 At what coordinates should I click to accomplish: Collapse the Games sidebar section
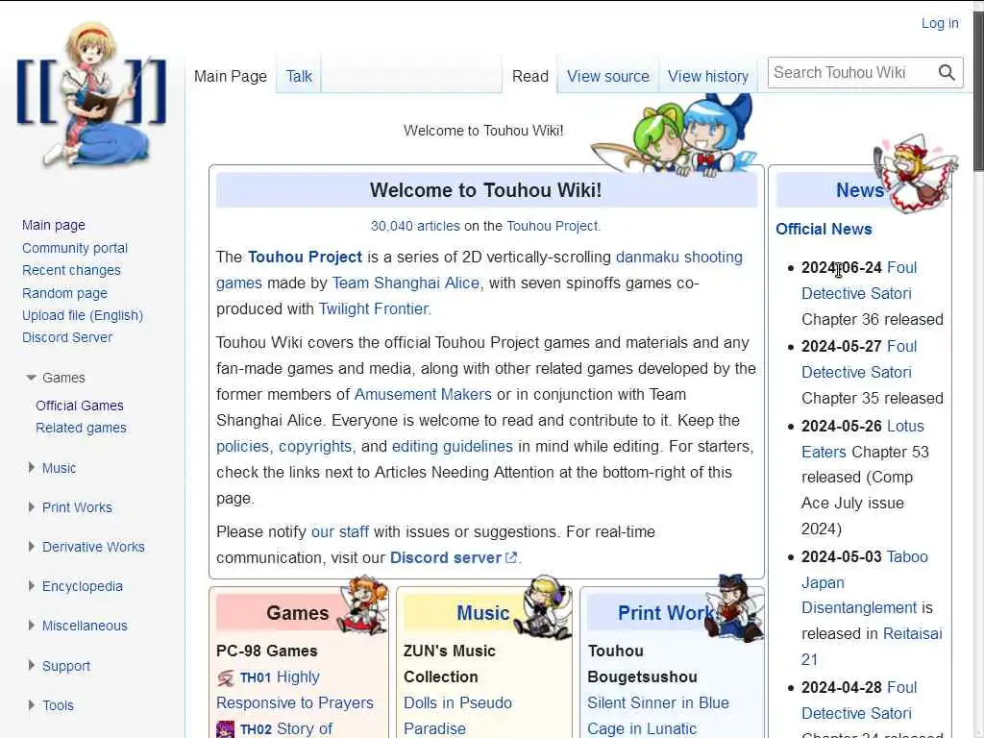pos(31,378)
